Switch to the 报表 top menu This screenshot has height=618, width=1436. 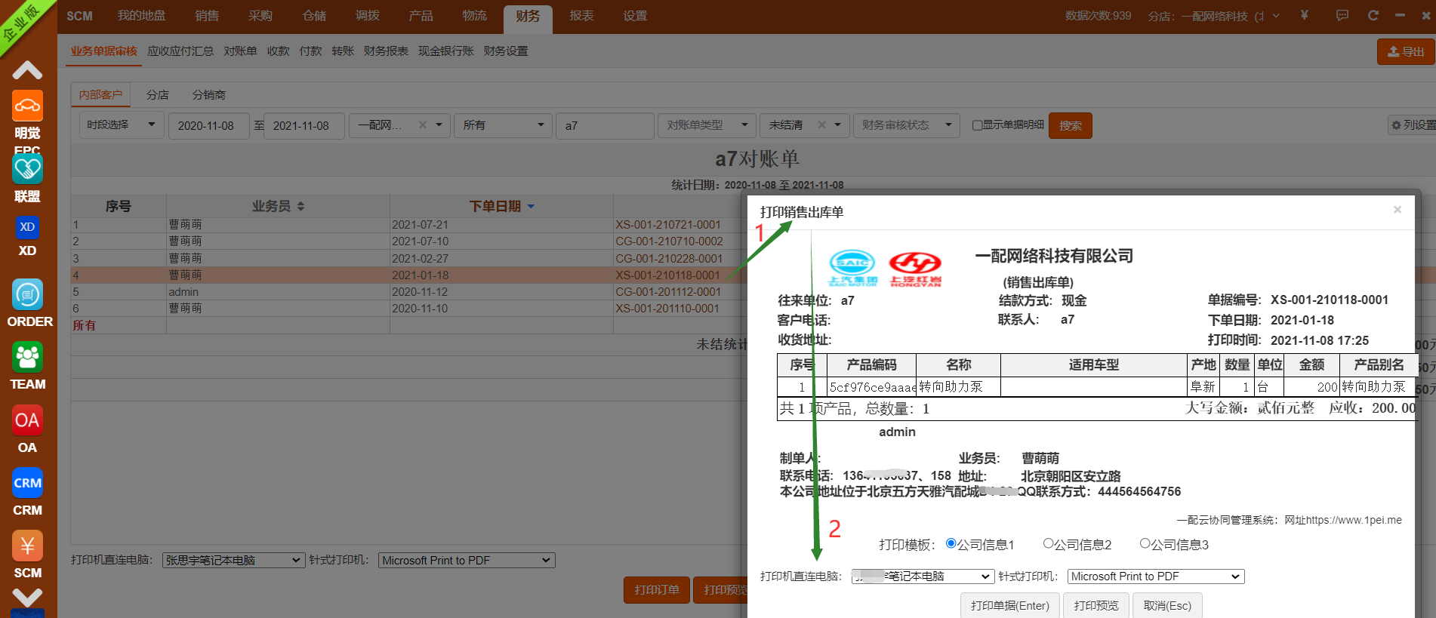581,16
